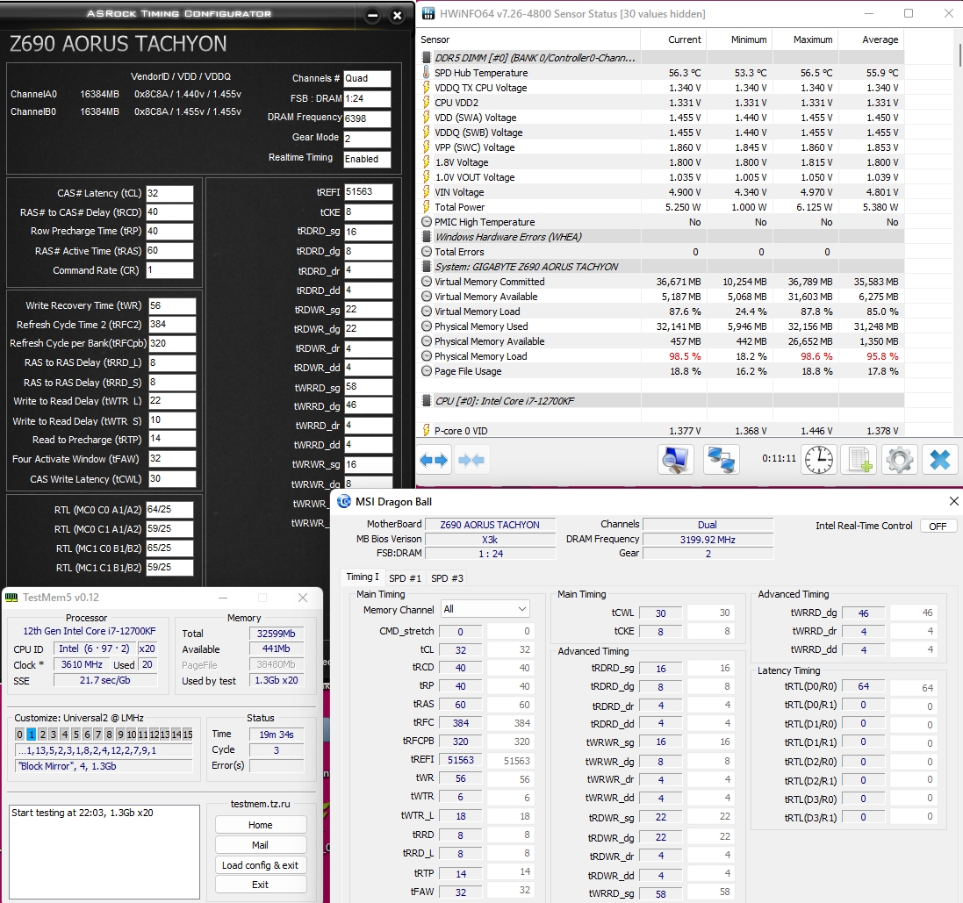Click Total Power bolt icon
This screenshot has width=963, height=903.
click(427, 207)
